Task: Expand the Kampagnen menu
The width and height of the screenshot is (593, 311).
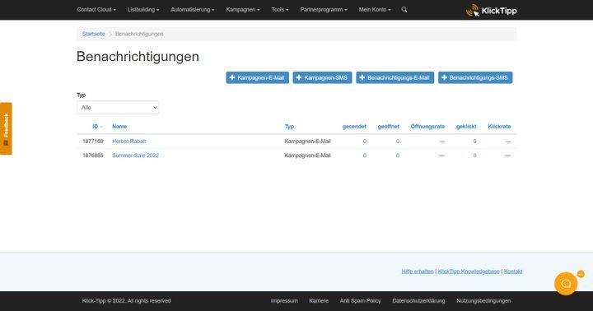Action: (x=243, y=9)
